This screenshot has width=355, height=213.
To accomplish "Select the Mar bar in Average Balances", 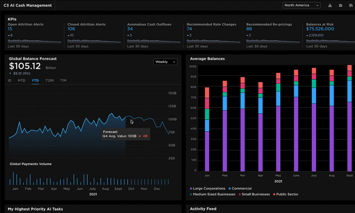I will [242, 124].
